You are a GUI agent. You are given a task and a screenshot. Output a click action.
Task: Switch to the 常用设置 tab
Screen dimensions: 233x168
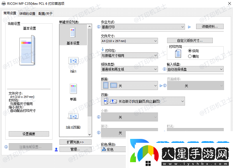(10, 13)
